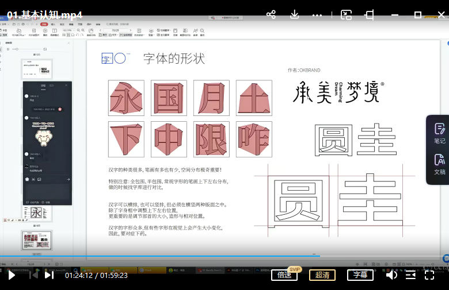The height and width of the screenshot is (290, 449).
Task: Open the 倍速 playback speed menu
Action: click(284, 275)
